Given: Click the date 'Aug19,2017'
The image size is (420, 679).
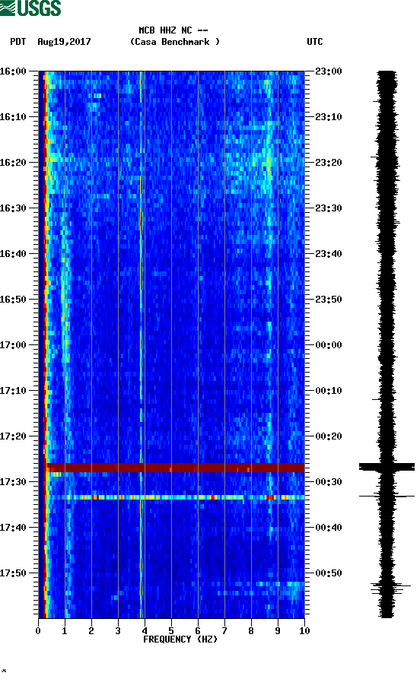Looking at the screenshot, I should pos(64,42).
